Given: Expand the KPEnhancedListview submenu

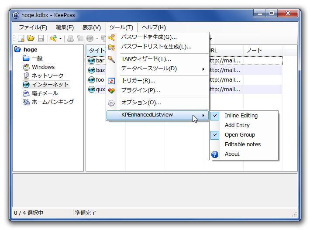Looking at the screenshot, I should pyautogui.click(x=158, y=115).
